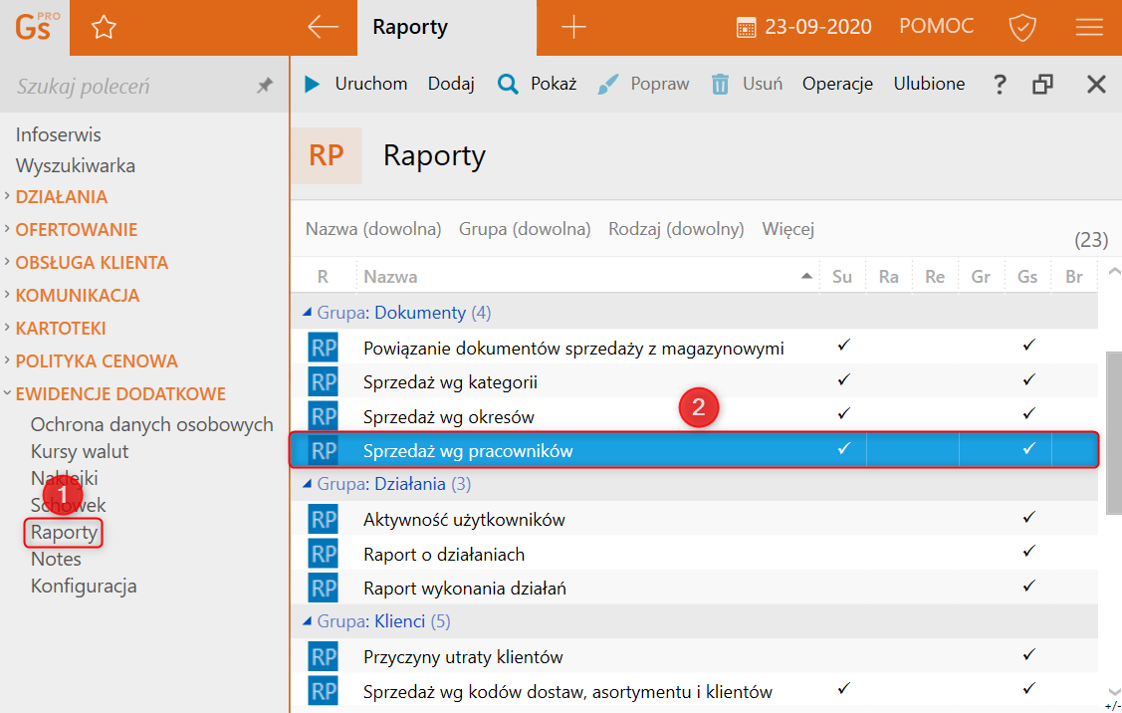This screenshot has width=1122, height=713.
Task: Filter by Grupa (dowolna)
Action: pos(525,229)
